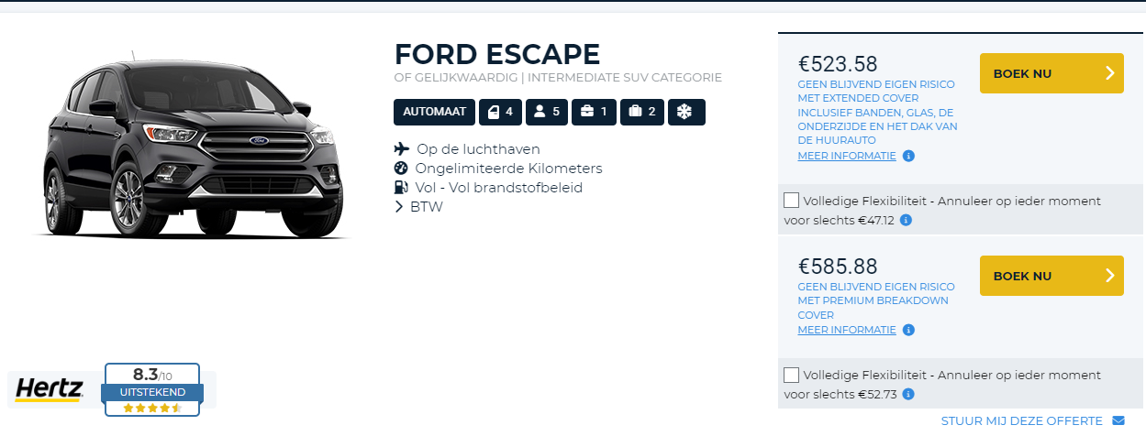Click the car doors count badge
This screenshot has width=1146, height=447.
501,112
